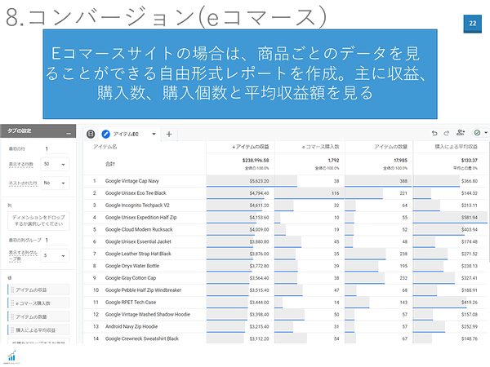Grab the drag handle of 購入による平均収益 chip
The height and width of the screenshot is (367, 490).
point(12,329)
